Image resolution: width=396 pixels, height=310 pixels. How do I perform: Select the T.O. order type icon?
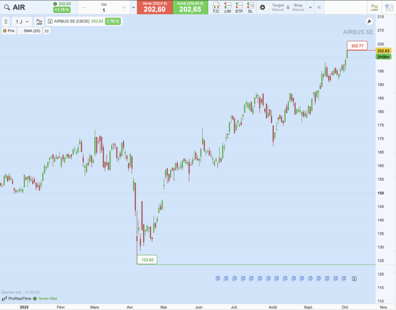(x=216, y=7)
